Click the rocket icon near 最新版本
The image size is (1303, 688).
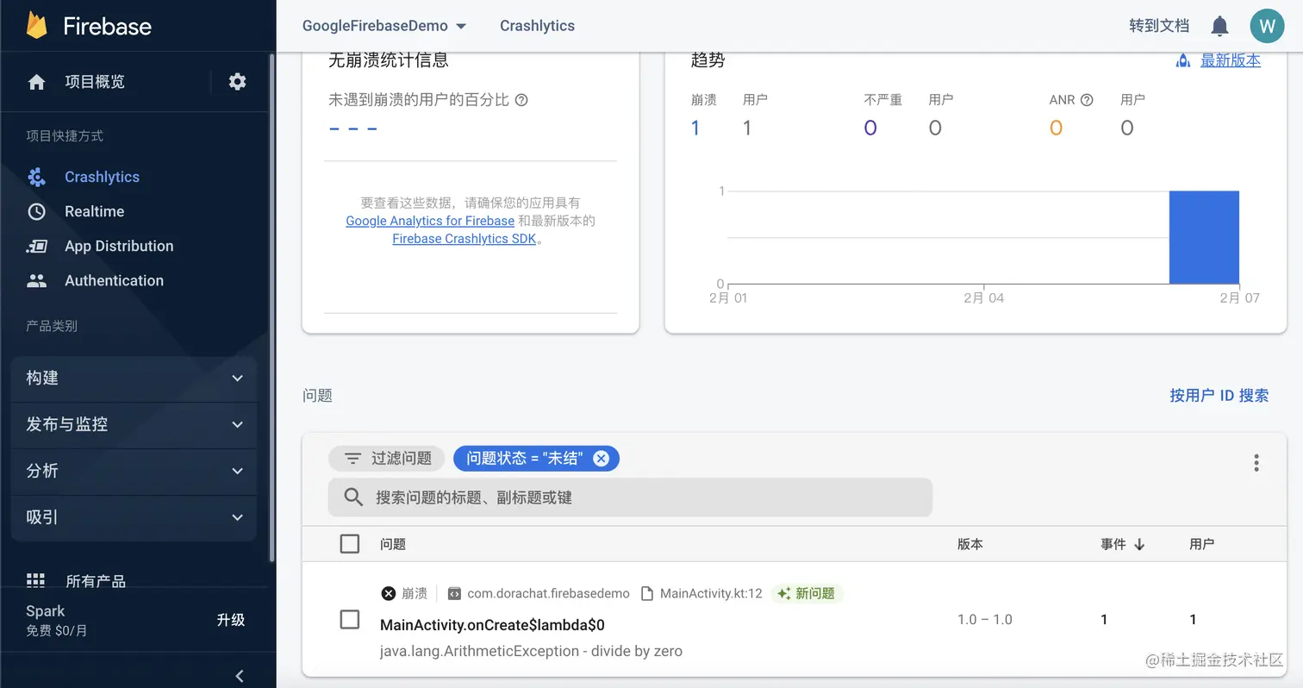coord(1183,60)
